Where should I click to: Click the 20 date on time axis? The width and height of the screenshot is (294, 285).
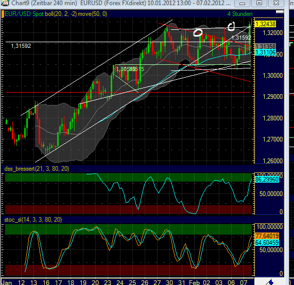coord(95,282)
